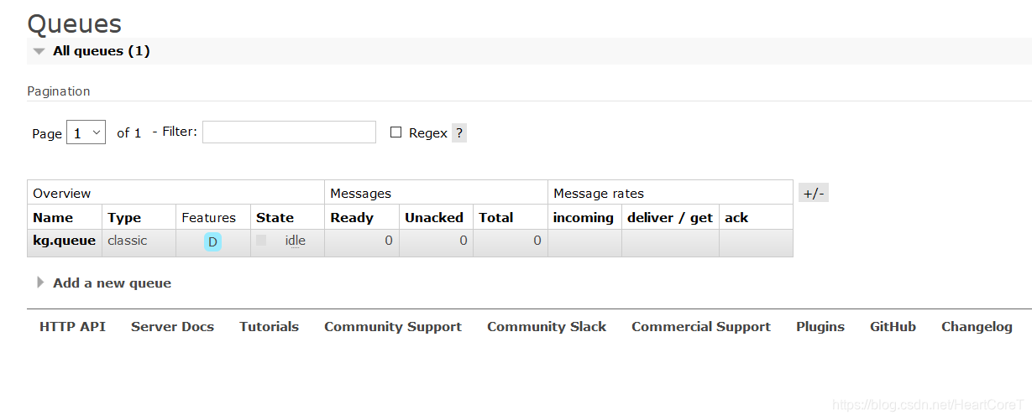Enable the Regex checkbox
Viewport: 1032px width, 420px height.
click(x=396, y=132)
